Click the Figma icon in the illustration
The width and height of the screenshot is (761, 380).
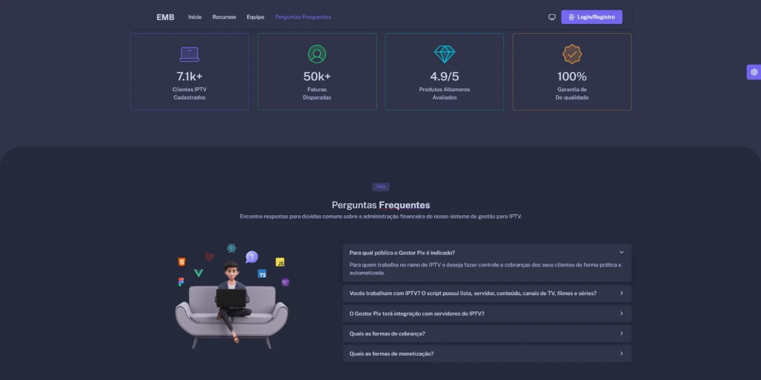181,282
